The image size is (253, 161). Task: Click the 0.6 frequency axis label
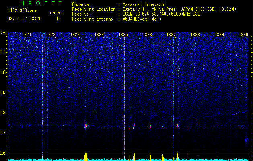click(x=4, y=153)
